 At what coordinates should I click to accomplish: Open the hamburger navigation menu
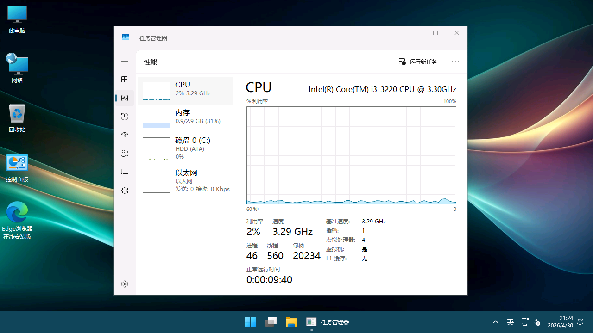(125, 61)
